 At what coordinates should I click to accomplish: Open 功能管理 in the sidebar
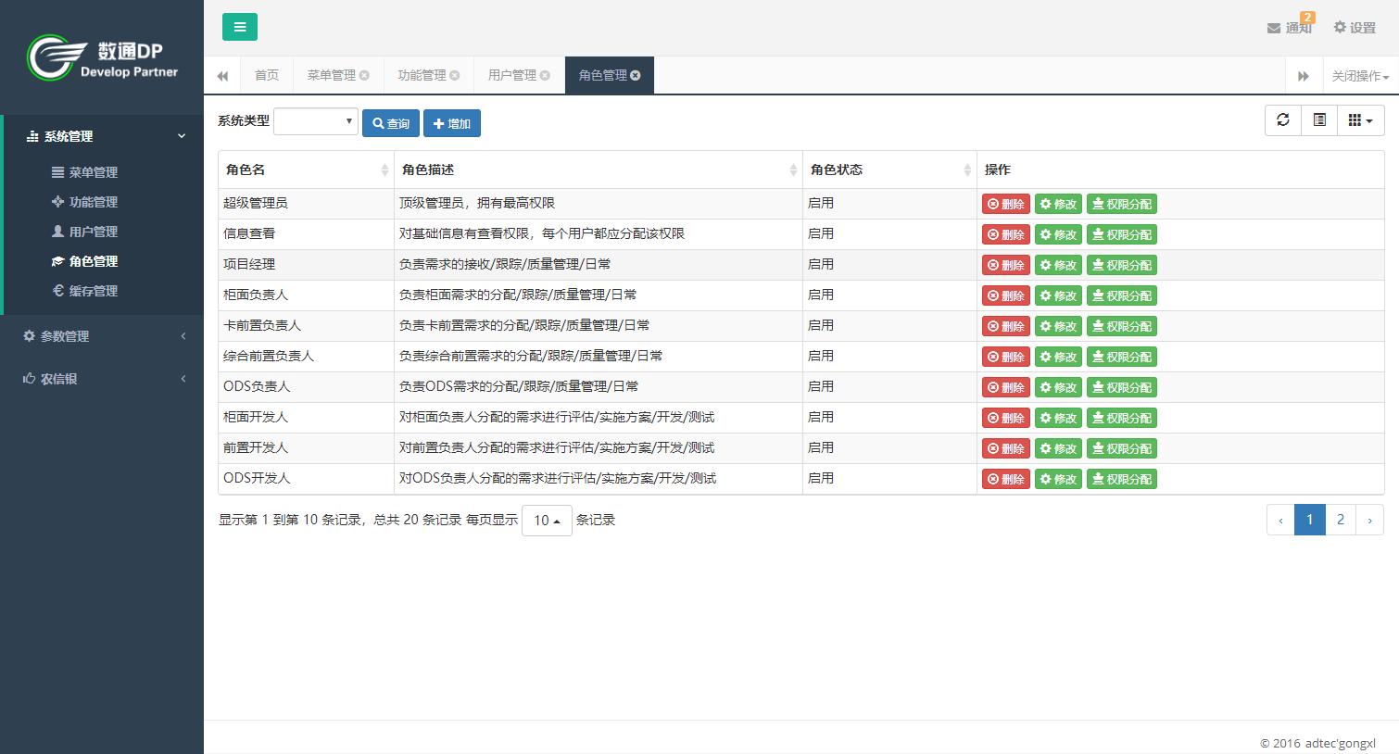pos(84,202)
